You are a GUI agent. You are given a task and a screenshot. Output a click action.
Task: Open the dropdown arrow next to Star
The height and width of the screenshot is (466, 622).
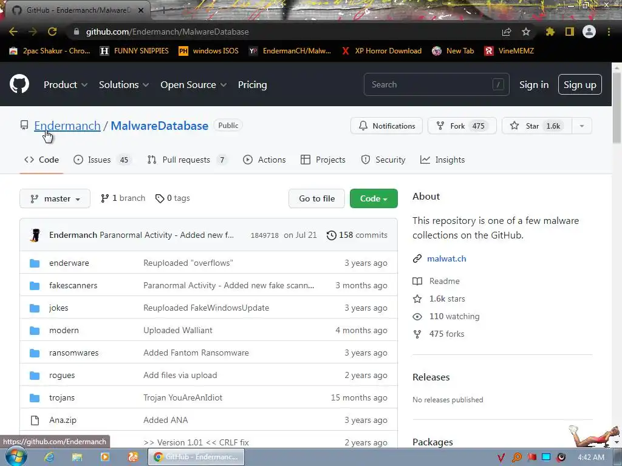[582, 126]
